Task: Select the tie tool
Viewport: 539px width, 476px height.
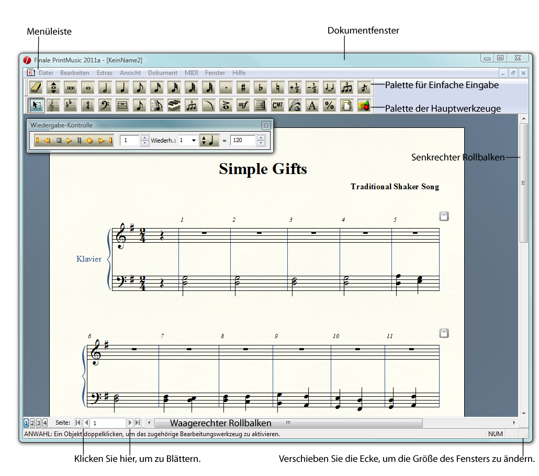Action: click(x=329, y=88)
